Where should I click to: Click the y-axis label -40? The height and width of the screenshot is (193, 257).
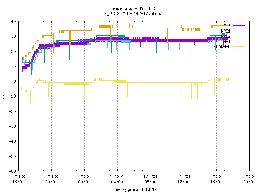(x=12, y=141)
